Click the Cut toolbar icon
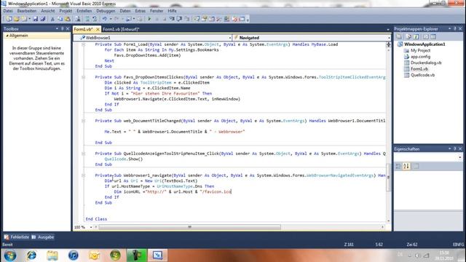The image size is (466, 262). 52,19
